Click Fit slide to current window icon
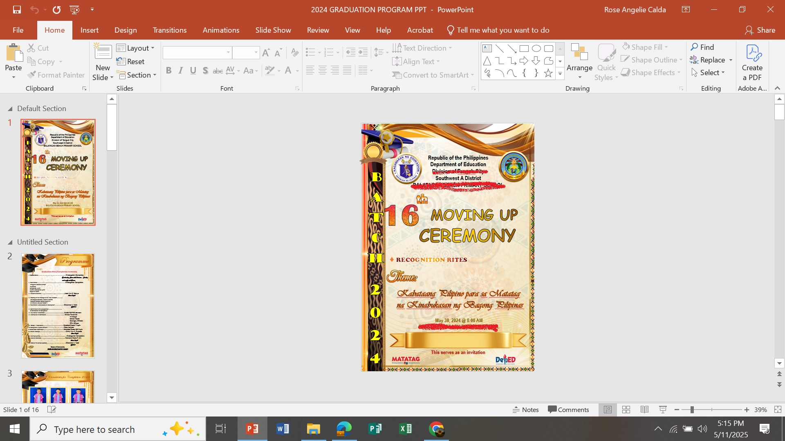This screenshot has width=785, height=441. [x=778, y=410]
